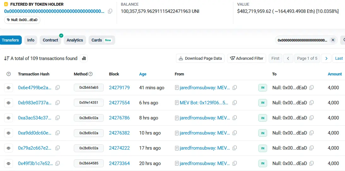Copy hash 0x6e4799be2a with copy icon

(57, 88)
